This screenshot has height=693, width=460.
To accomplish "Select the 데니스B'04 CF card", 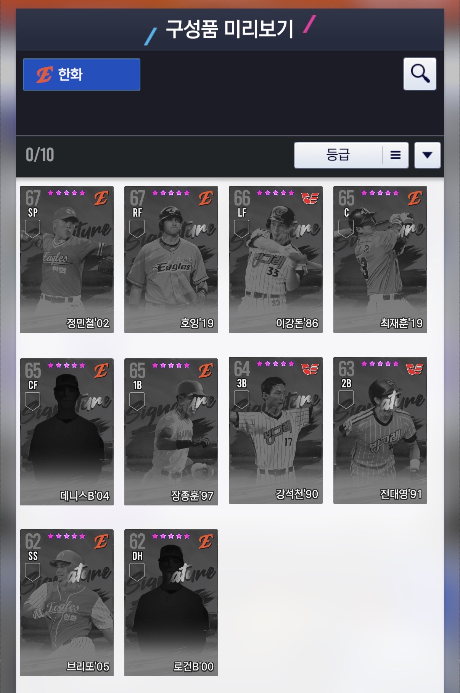I will click(x=67, y=432).
